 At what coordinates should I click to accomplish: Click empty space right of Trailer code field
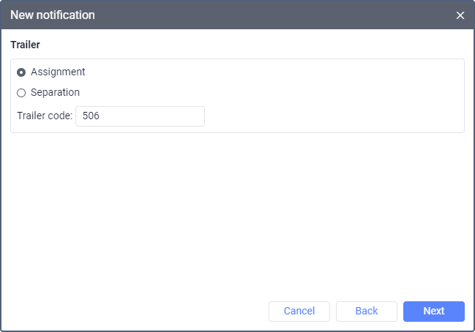coord(329,116)
